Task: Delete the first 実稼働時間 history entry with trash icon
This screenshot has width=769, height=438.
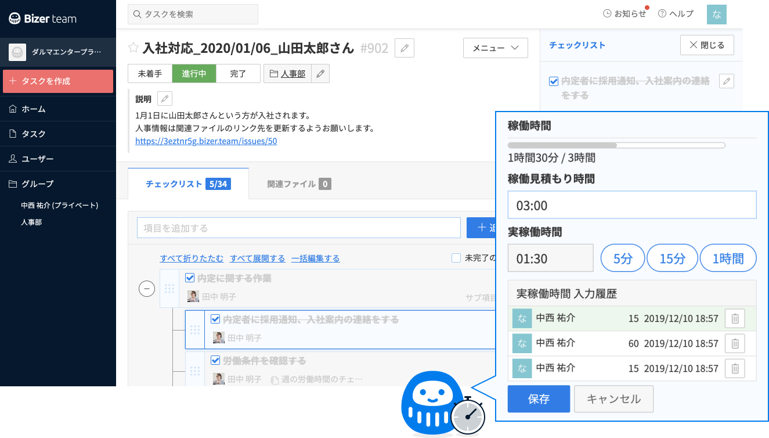Action: tap(735, 318)
